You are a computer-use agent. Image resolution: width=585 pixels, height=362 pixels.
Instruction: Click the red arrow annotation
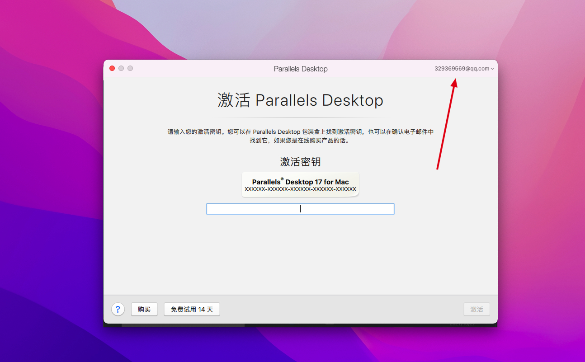coord(446,124)
